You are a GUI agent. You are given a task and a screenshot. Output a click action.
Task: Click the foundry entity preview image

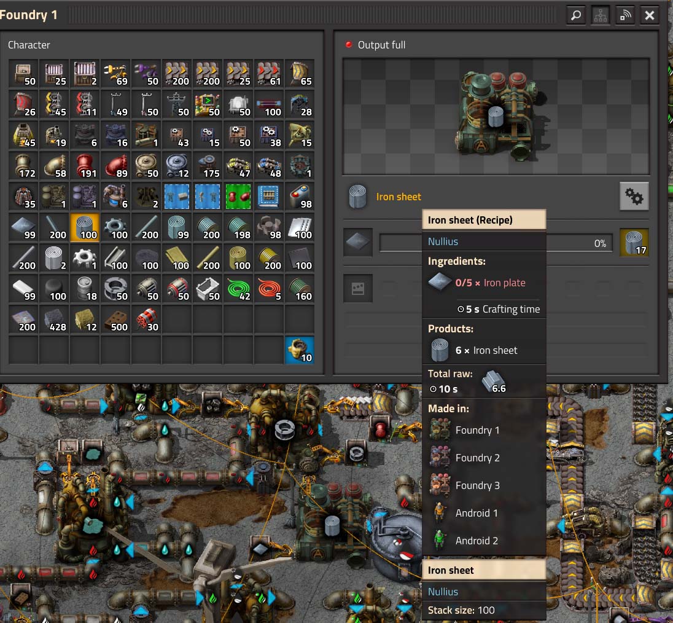click(x=497, y=116)
